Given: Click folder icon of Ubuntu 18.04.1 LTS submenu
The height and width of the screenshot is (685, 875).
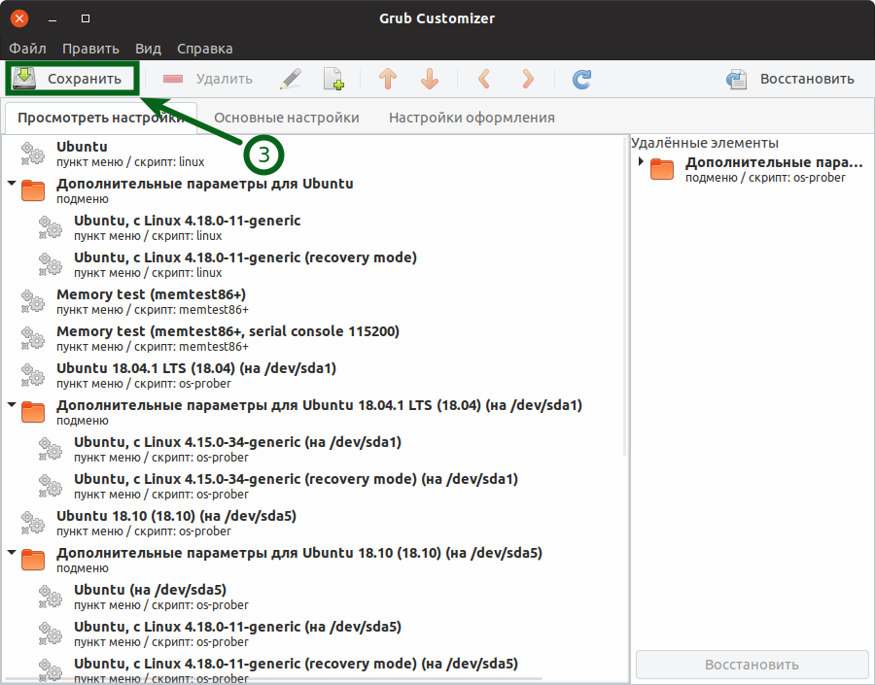Looking at the screenshot, I should [33, 412].
